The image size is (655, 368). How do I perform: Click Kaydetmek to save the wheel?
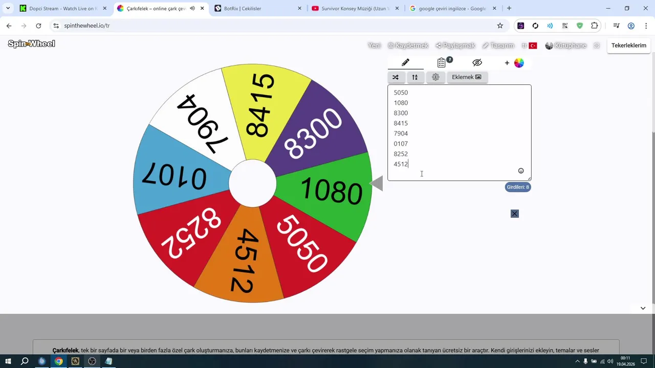click(x=408, y=45)
